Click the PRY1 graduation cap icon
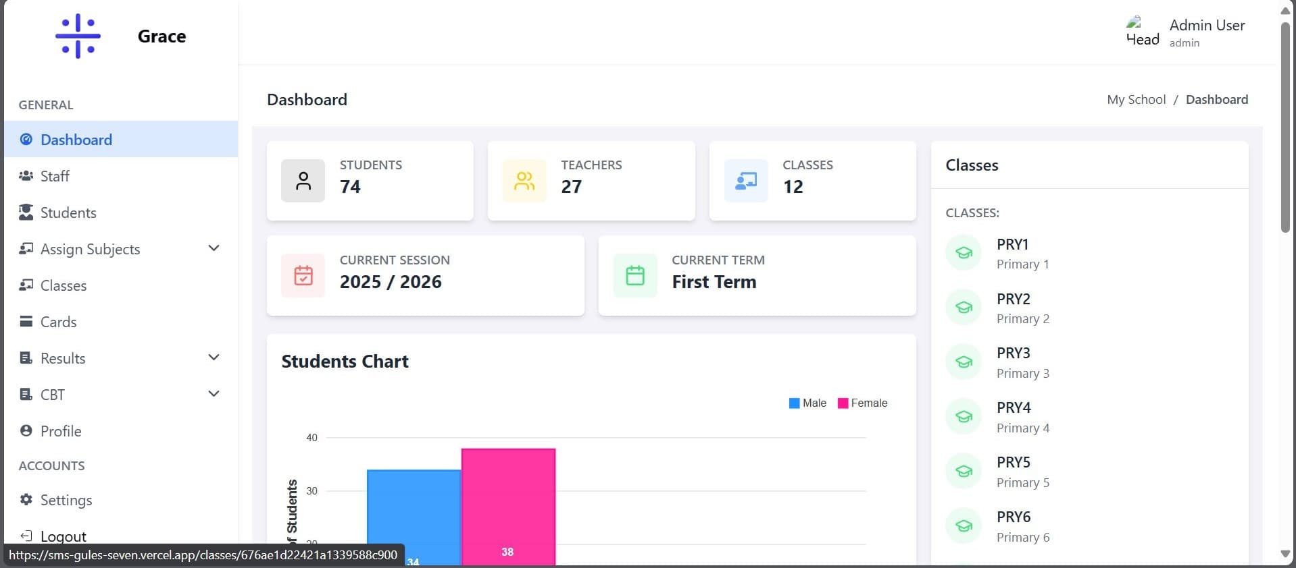This screenshot has width=1296, height=568. (x=964, y=253)
